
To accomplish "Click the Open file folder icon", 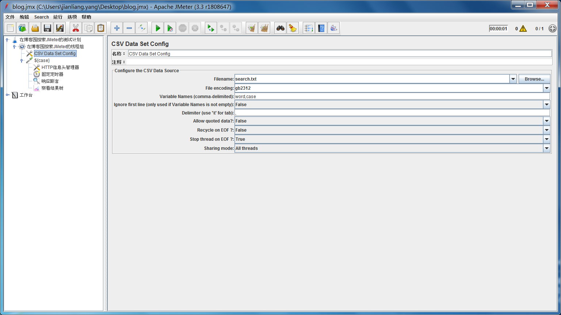I will [35, 28].
